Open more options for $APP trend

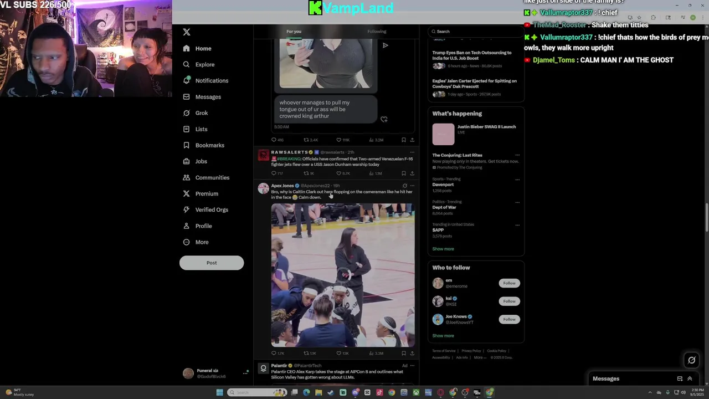click(x=517, y=225)
